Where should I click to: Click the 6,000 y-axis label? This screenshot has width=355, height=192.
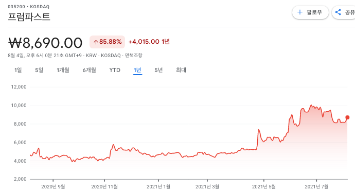point(20,143)
